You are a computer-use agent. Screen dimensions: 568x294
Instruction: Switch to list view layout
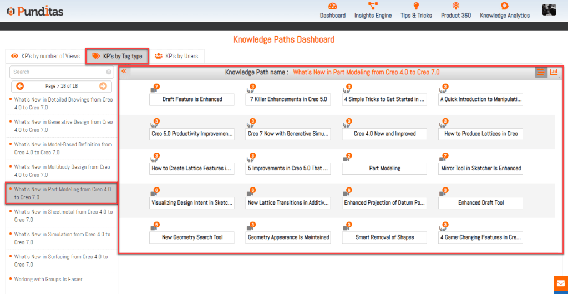pyautogui.click(x=541, y=72)
